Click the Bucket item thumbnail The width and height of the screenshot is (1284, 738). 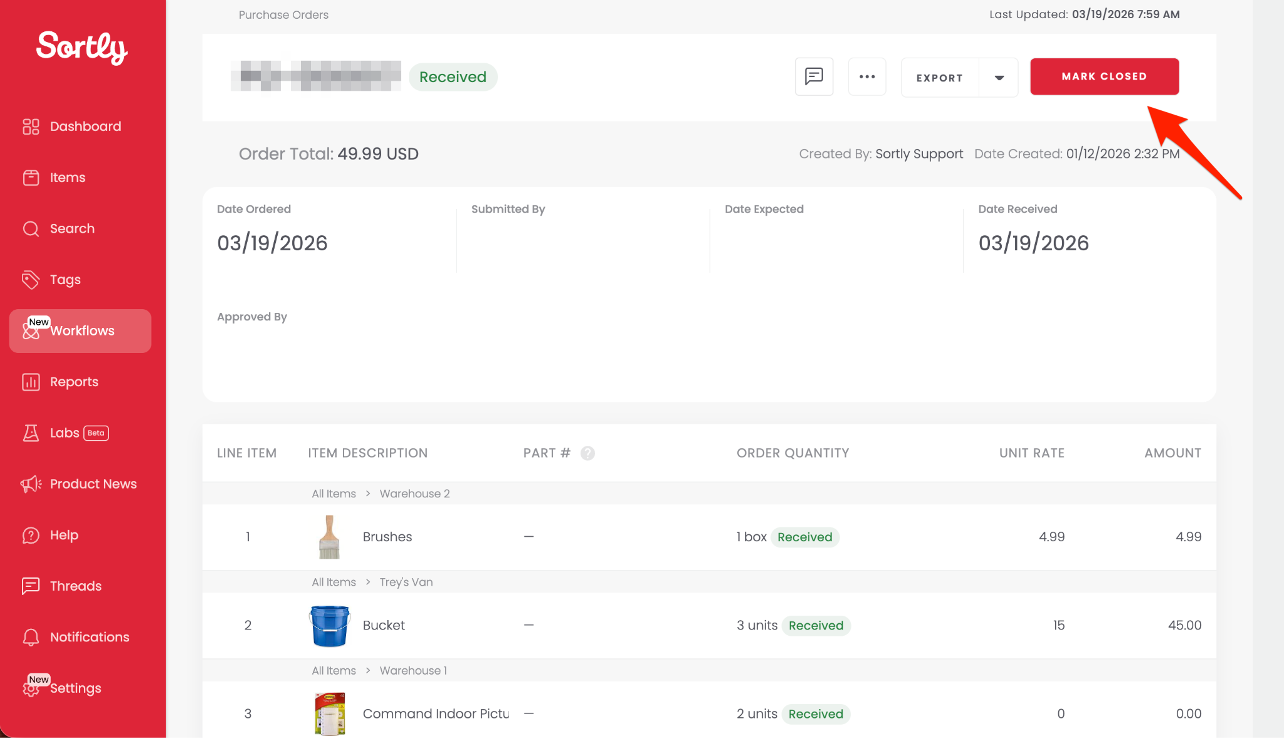pos(329,625)
